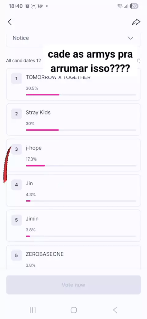Click the All candidates 12 label
The image size is (147, 319).
pyautogui.click(x=24, y=60)
